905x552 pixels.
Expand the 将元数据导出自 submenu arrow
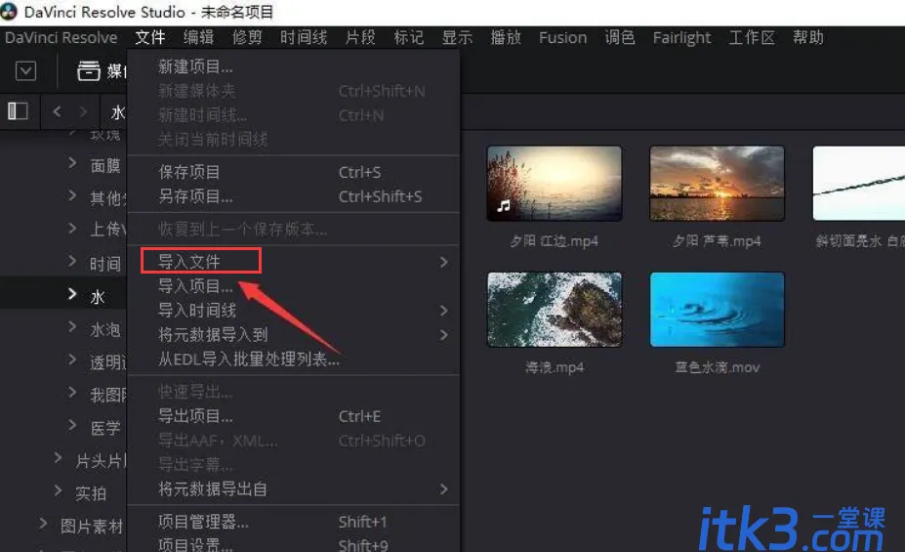click(443, 489)
